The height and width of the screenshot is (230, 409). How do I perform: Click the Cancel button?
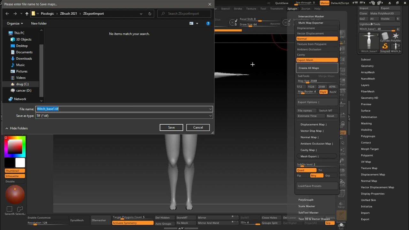click(x=198, y=127)
